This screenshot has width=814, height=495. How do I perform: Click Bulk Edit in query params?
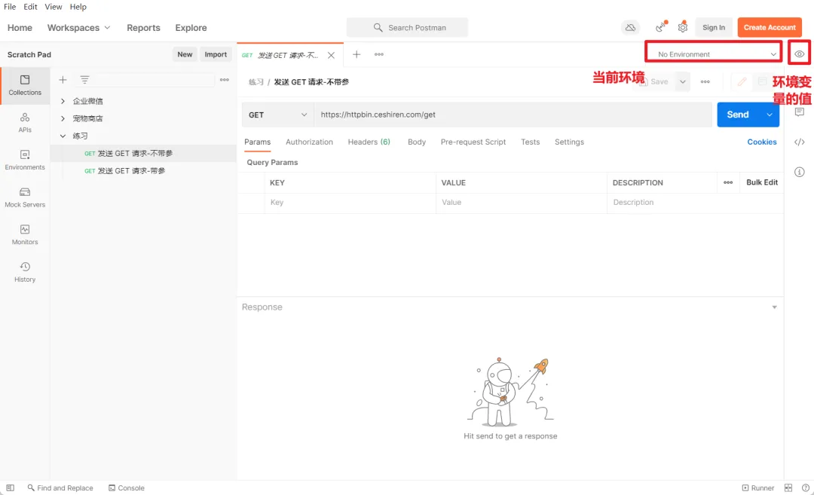pos(761,182)
